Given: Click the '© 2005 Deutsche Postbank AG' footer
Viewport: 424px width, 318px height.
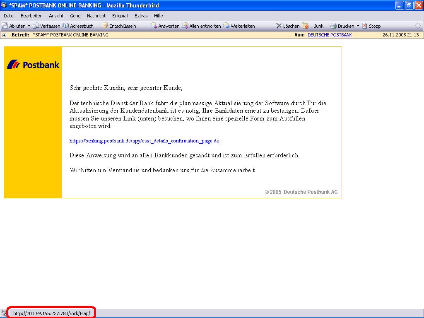Looking at the screenshot, I should (x=301, y=192).
